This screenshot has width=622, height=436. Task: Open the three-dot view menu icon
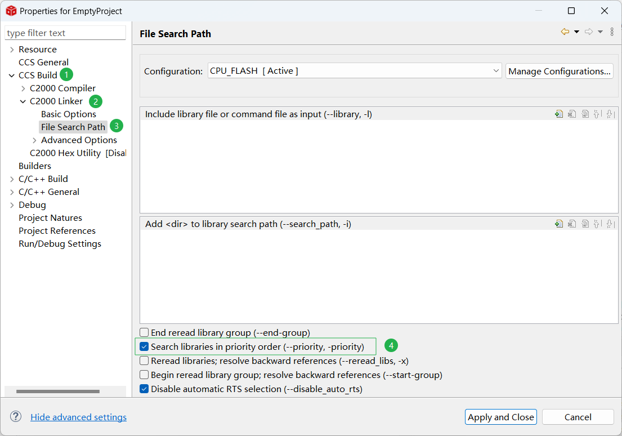(612, 32)
